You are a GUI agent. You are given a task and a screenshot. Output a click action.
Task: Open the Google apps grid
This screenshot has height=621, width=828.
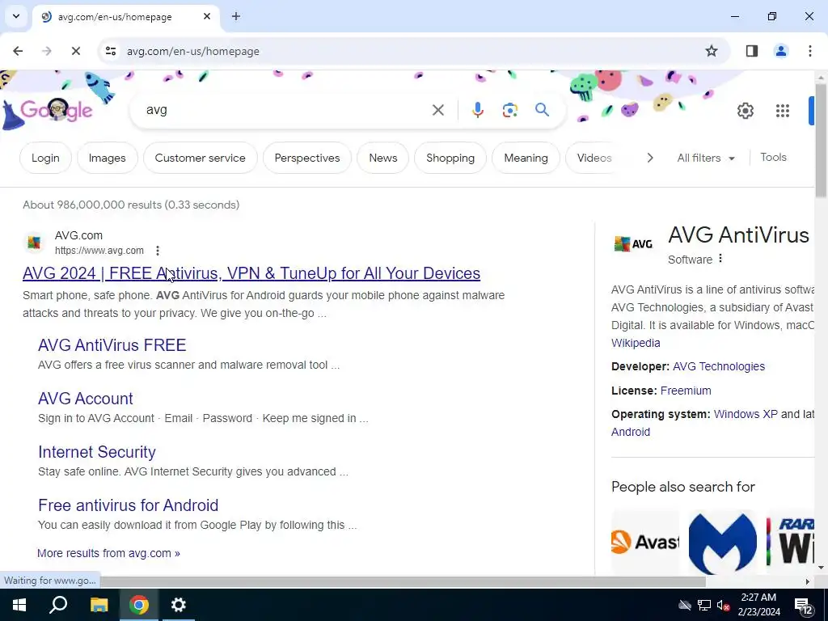[x=783, y=111]
